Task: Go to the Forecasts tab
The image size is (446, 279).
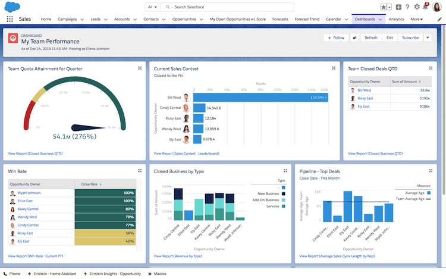Action: 280,19
